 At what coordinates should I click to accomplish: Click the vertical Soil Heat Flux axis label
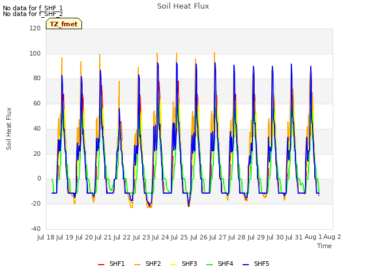9,128
